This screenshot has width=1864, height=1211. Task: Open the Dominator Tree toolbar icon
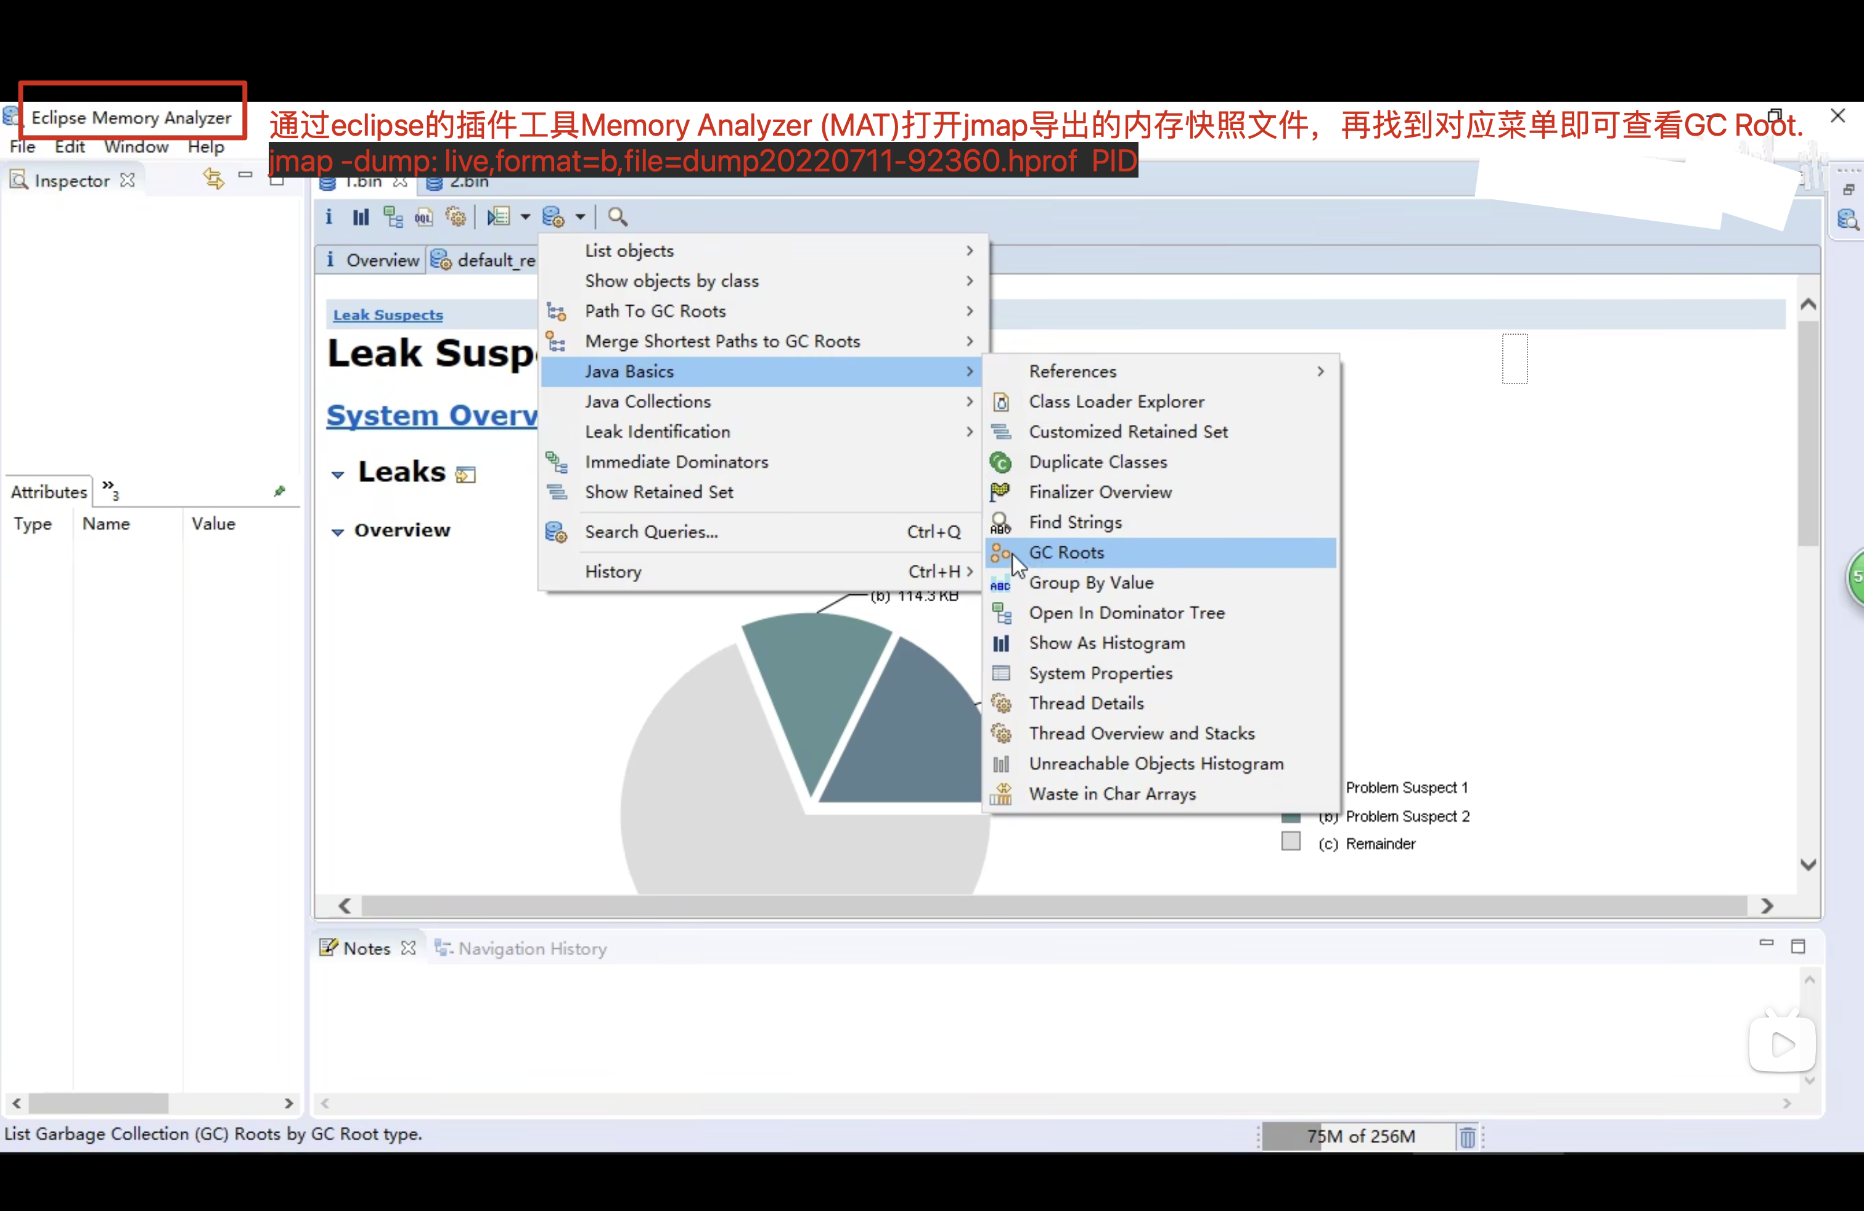pyautogui.click(x=393, y=217)
